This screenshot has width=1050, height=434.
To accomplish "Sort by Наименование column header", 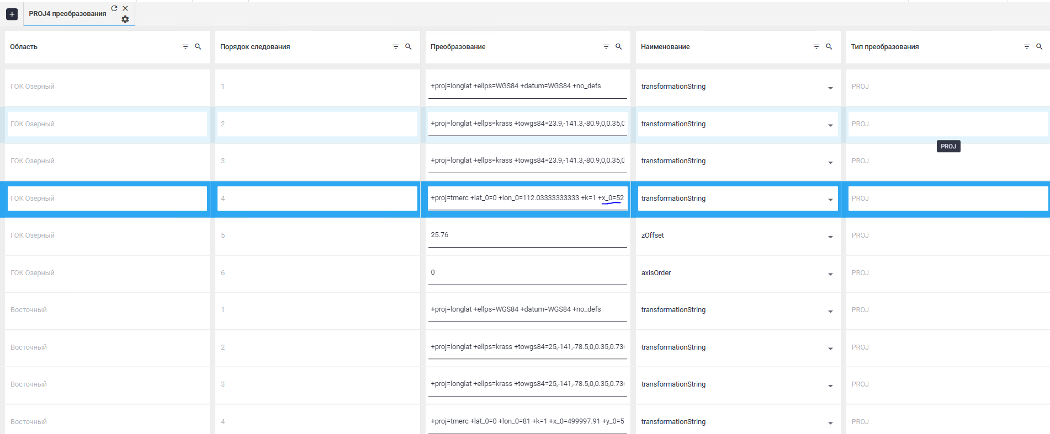I will (x=665, y=47).
